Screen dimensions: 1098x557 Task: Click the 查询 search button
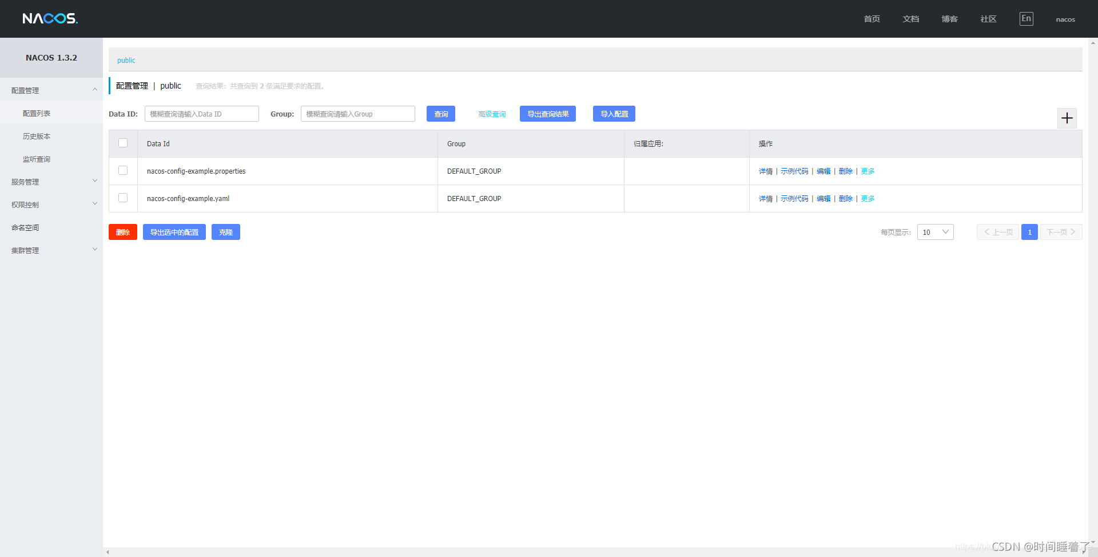point(441,114)
